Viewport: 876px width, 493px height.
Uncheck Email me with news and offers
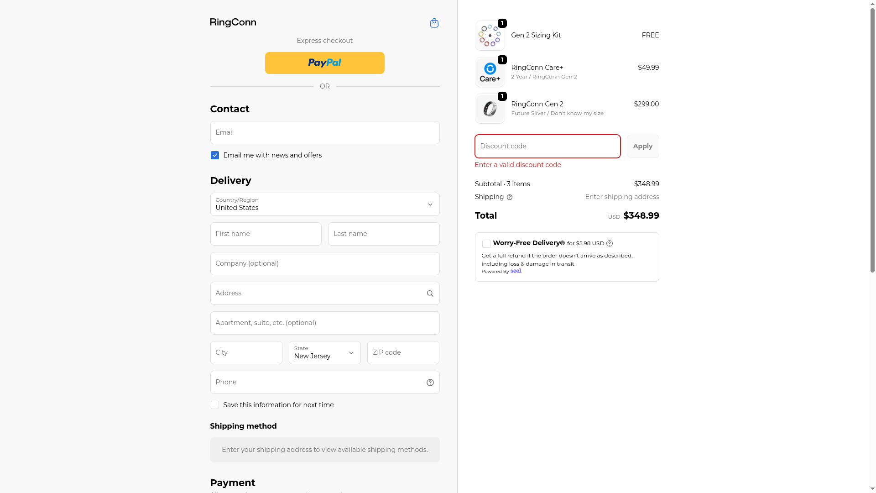point(215,155)
